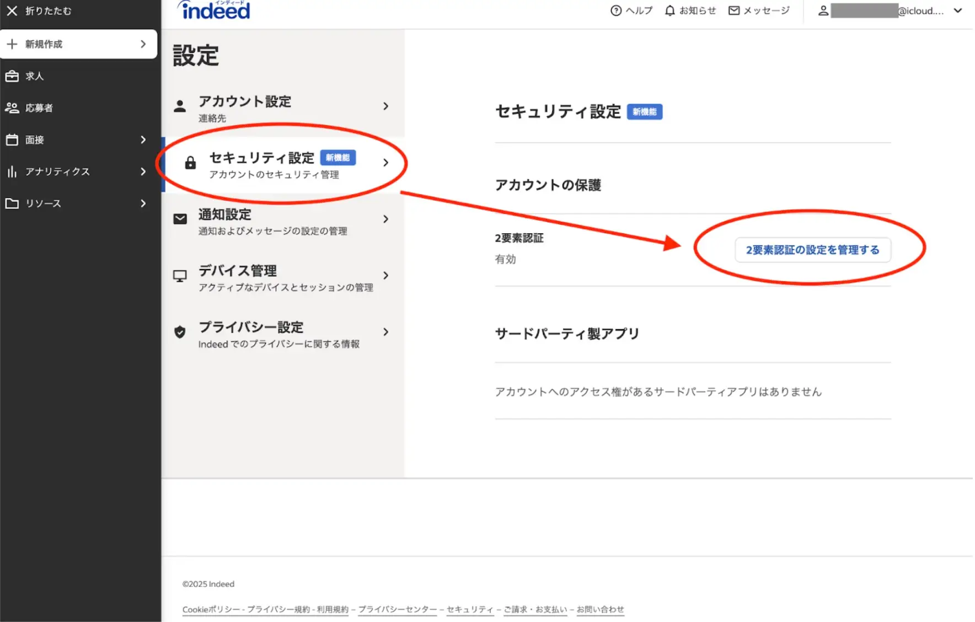Click the chevron on アカウント設定 row
This screenshot has height=622, width=975.
386,106
